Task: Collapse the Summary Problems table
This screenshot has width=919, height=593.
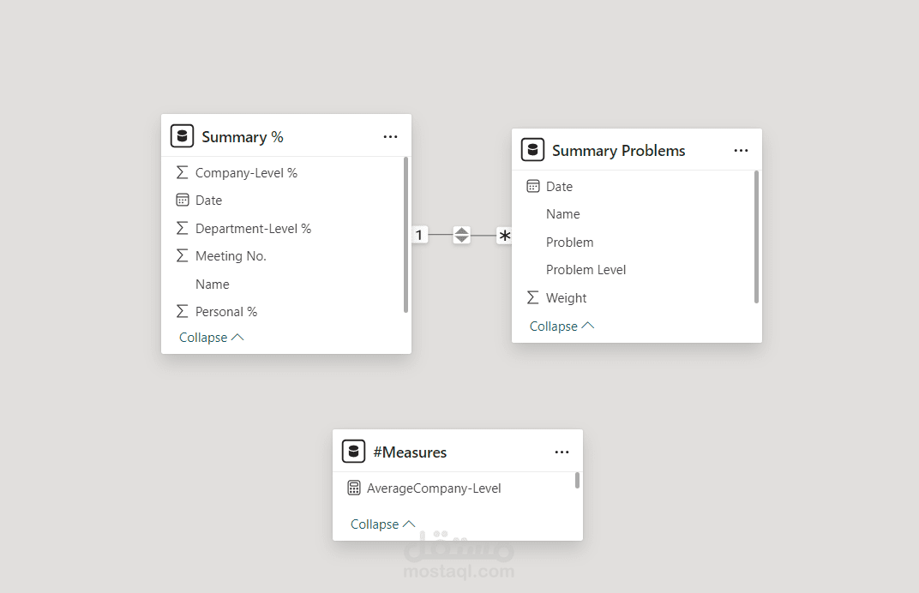Action: coord(562,326)
